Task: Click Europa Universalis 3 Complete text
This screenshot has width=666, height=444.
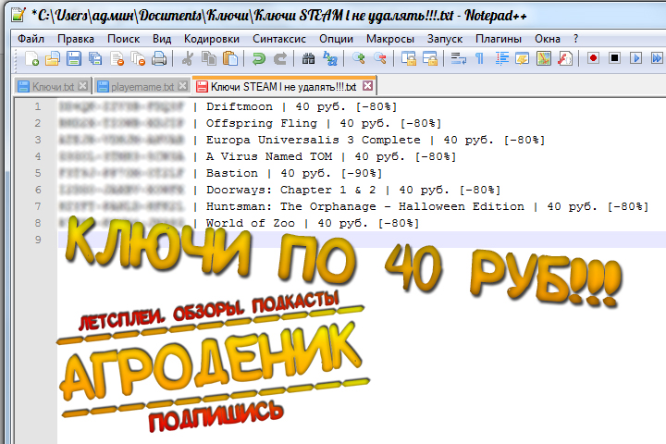Action: click(x=313, y=140)
